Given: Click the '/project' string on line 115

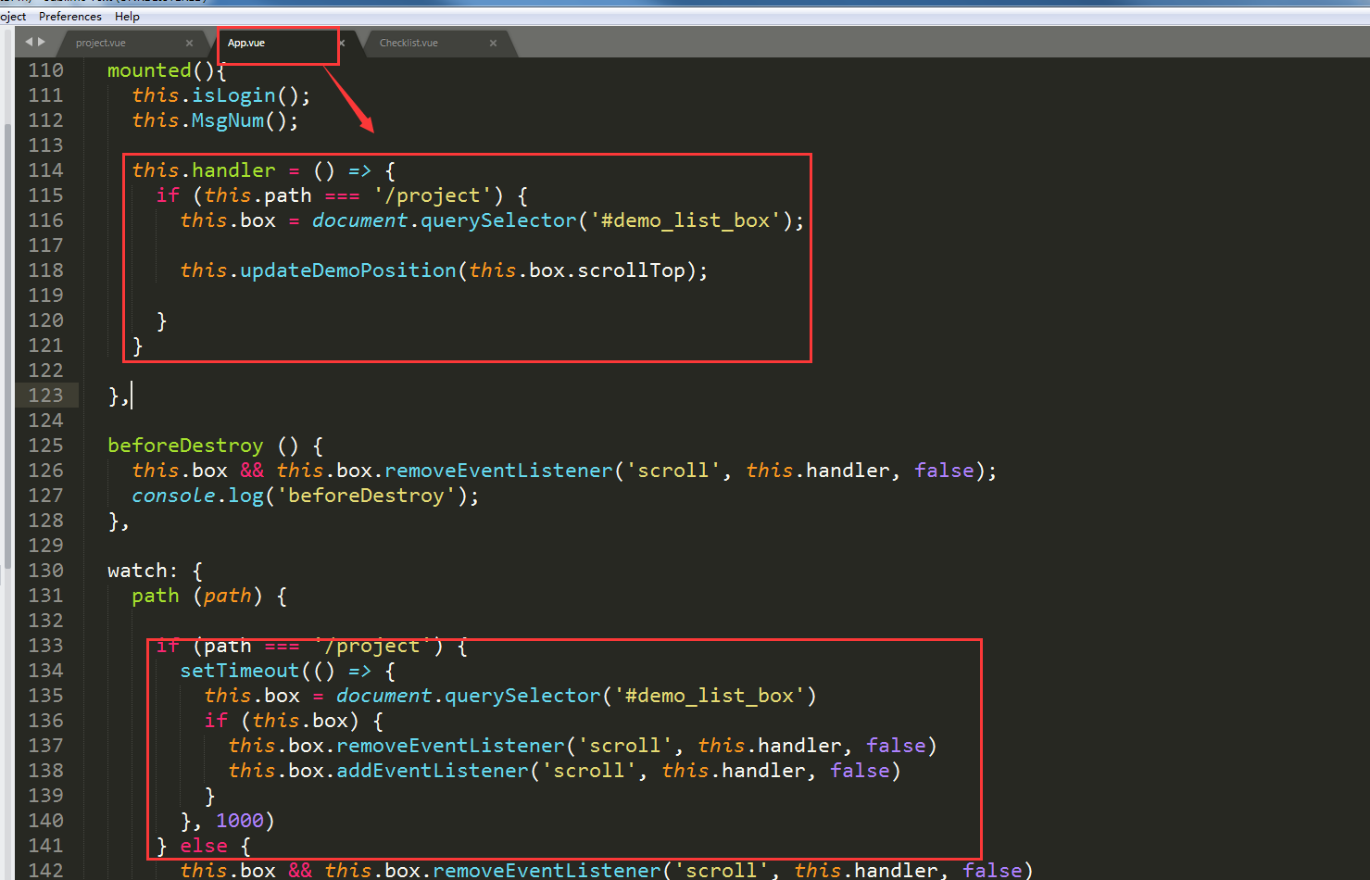Looking at the screenshot, I should click(433, 195).
